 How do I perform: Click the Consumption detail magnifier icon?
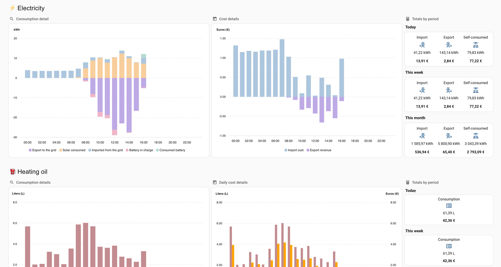click(x=11, y=19)
